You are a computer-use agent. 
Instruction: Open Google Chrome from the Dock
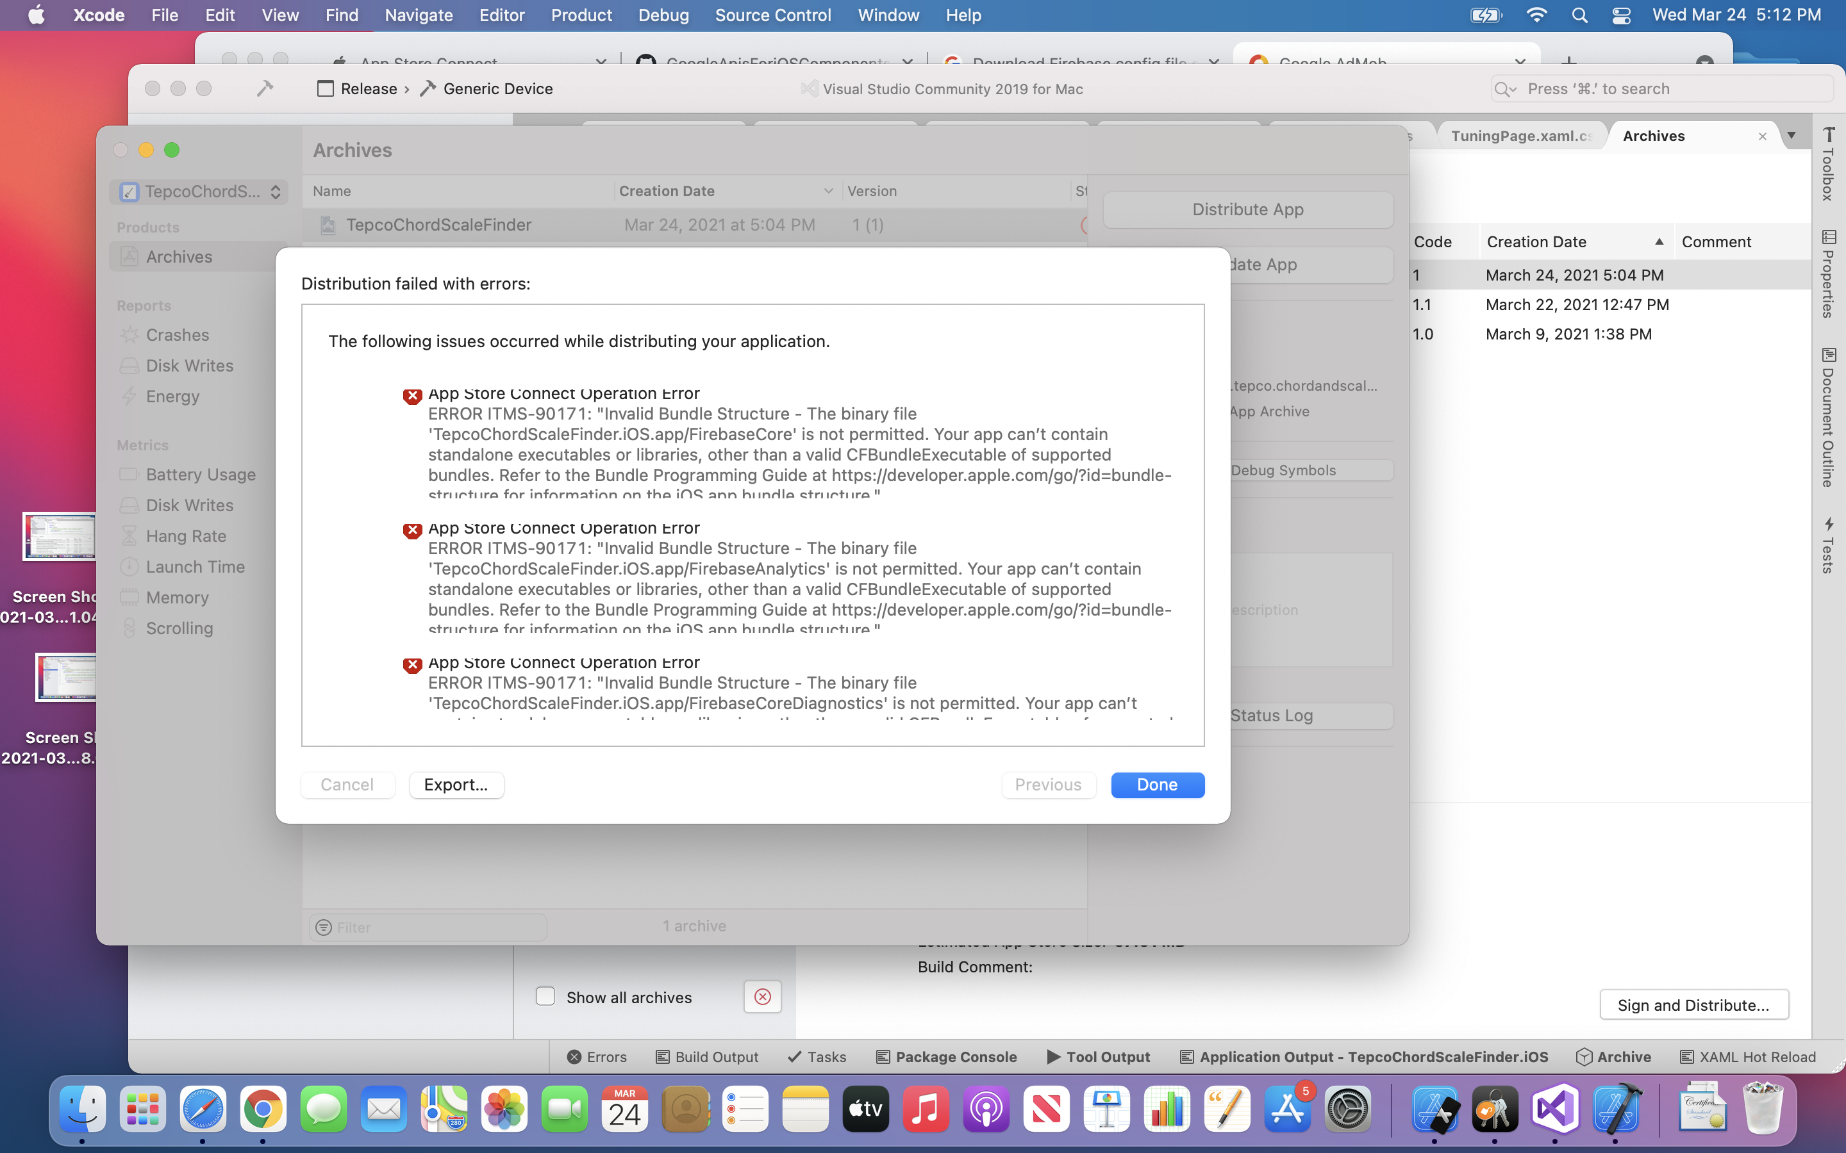pos(262,1109)
